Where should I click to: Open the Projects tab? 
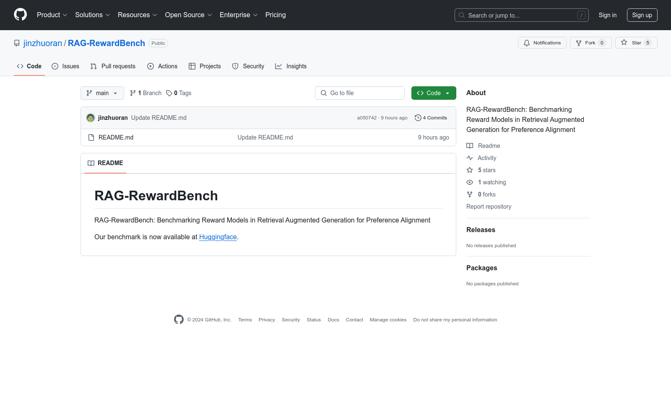pos(205,66)
